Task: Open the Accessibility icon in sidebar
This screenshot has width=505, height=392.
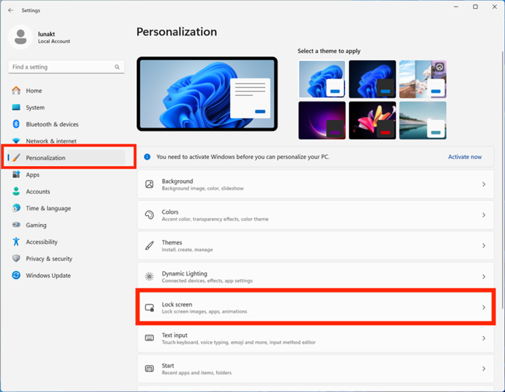Action: point(16,242)
